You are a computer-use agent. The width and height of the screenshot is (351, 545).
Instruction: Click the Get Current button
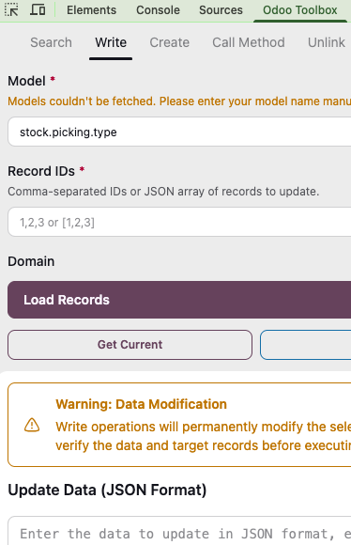130,345
